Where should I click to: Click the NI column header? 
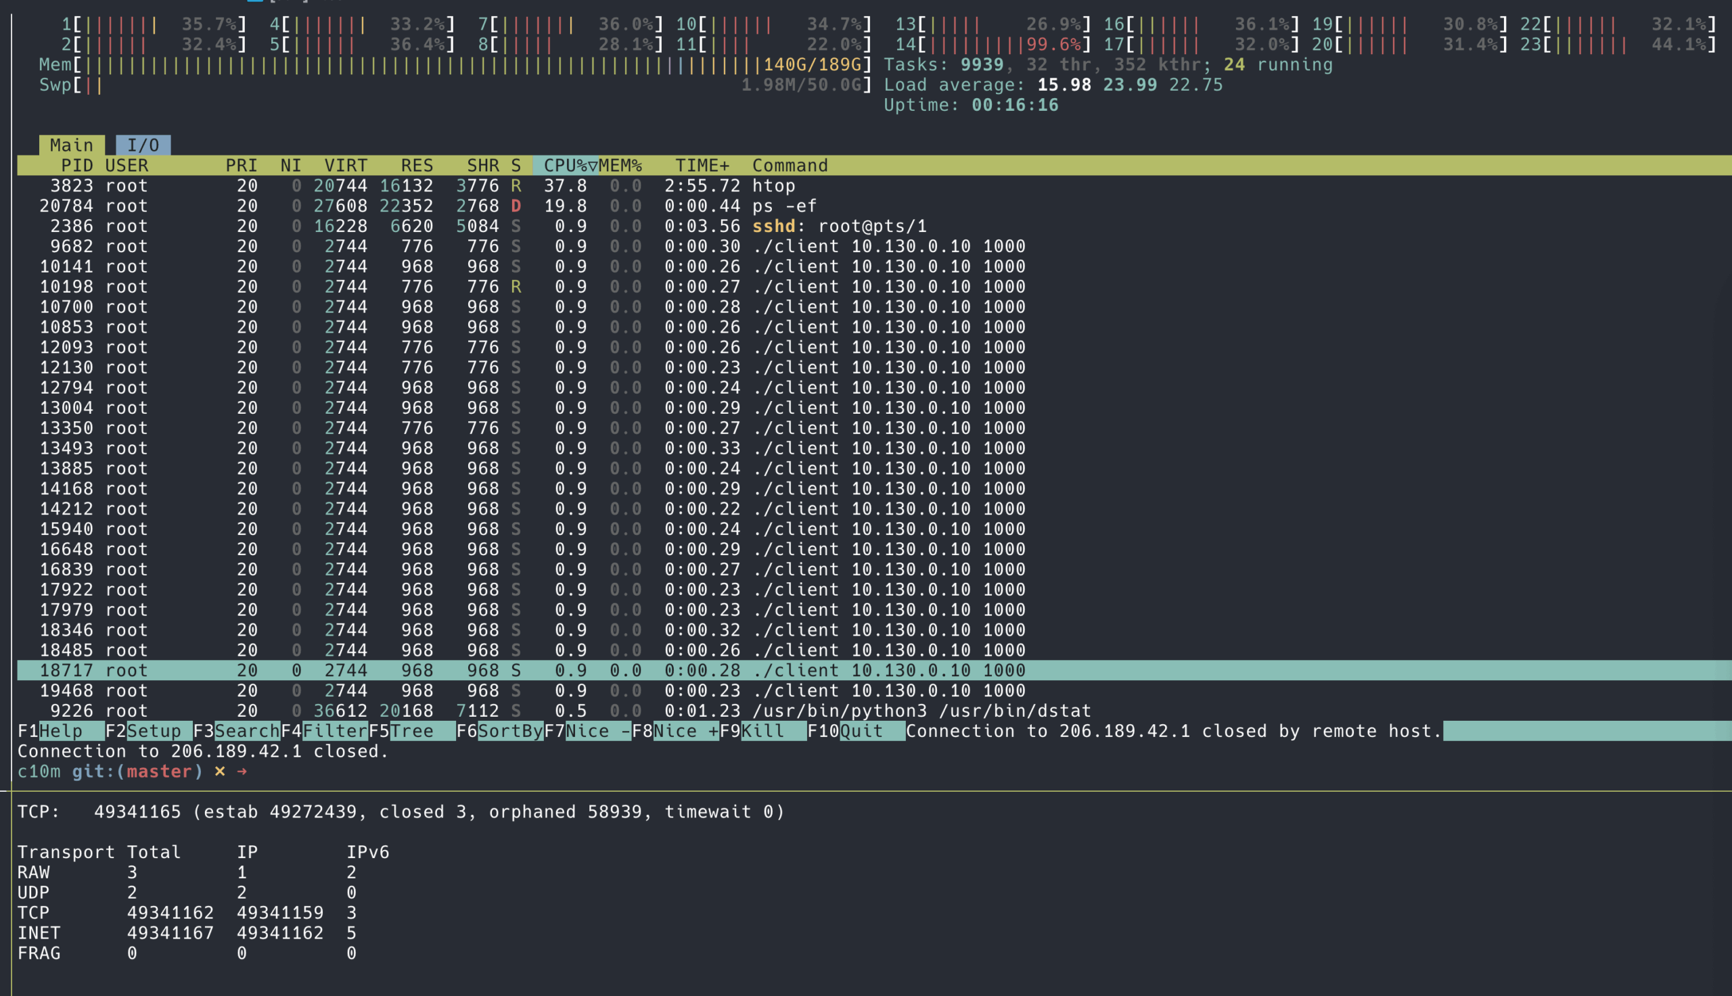(291, 166)
